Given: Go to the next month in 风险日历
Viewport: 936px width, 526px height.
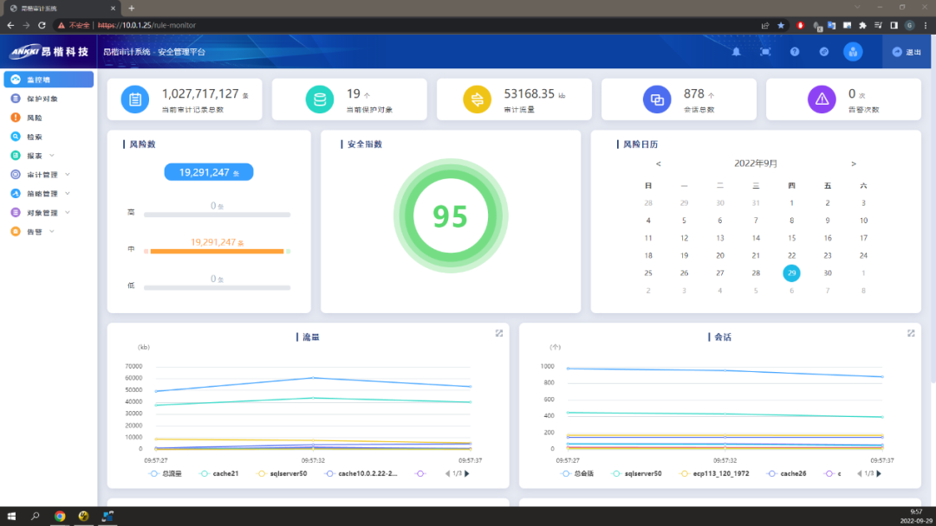Looking at the screenshot, I should [x=854, y=164].
